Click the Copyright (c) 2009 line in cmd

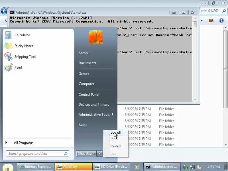point(82,21)
